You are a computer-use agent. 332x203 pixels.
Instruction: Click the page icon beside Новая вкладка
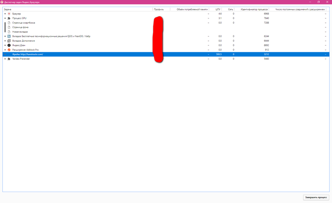(9, 32)
